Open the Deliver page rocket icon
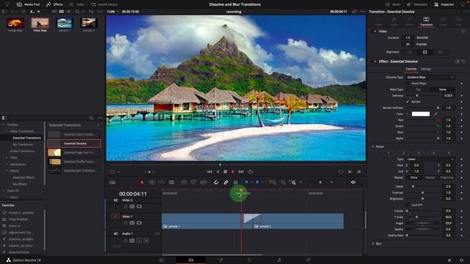Screen dimensions: 470x264 (x=308, y=260)
